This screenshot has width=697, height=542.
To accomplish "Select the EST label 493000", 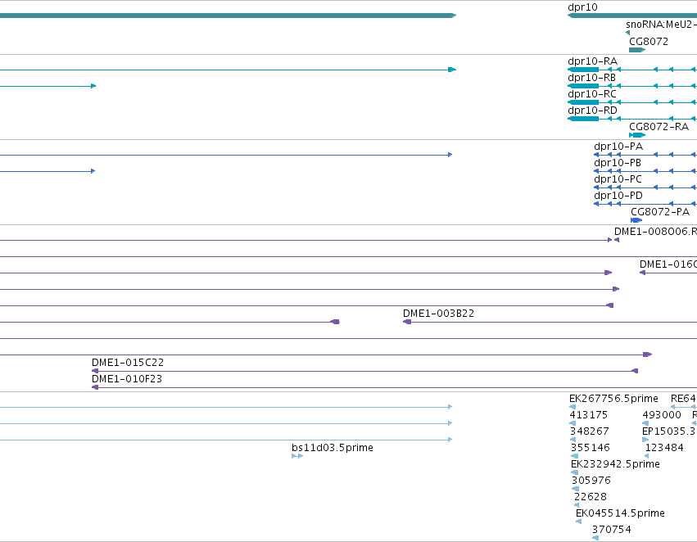I will point(662,415).
